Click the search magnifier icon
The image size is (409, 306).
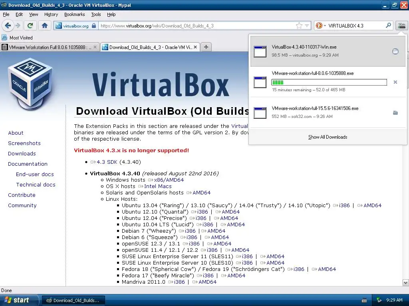[388, 25]
